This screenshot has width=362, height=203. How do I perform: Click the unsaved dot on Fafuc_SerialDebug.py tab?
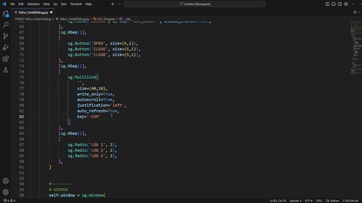[x=51, y=12]
